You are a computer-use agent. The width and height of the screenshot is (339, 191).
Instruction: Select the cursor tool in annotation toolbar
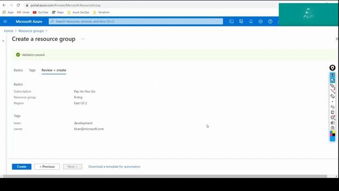point(333,80)
